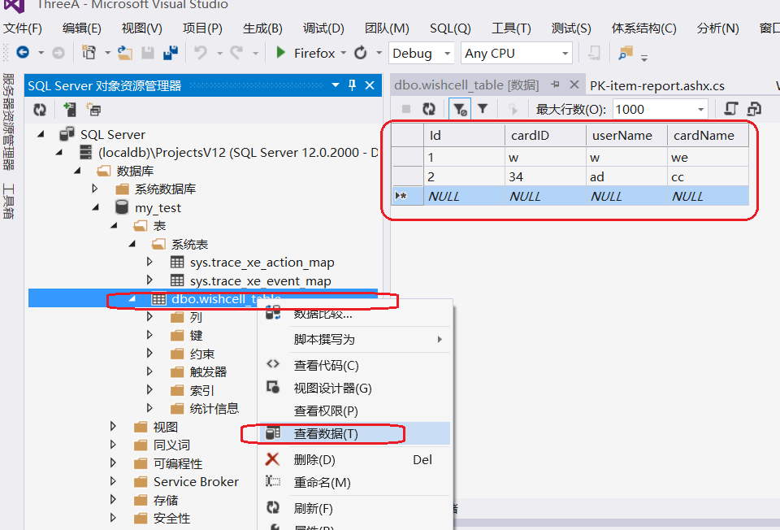Click the start debugging green arrow
Screen dimensions: 780x530
pyautogui.click(x=280, y=53)
